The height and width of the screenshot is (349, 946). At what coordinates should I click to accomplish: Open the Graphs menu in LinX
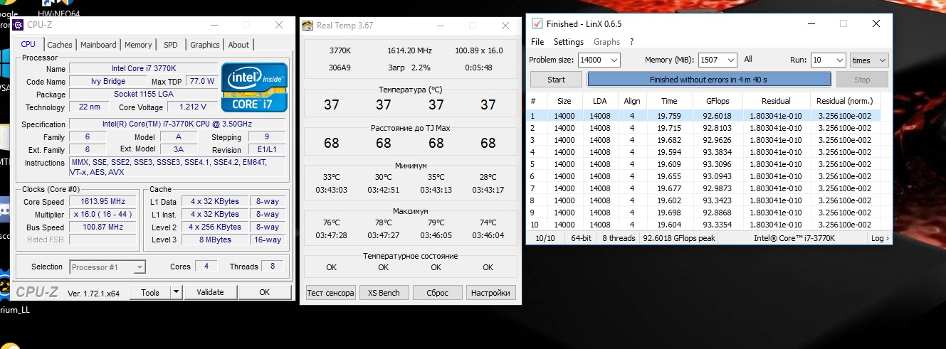606,42
